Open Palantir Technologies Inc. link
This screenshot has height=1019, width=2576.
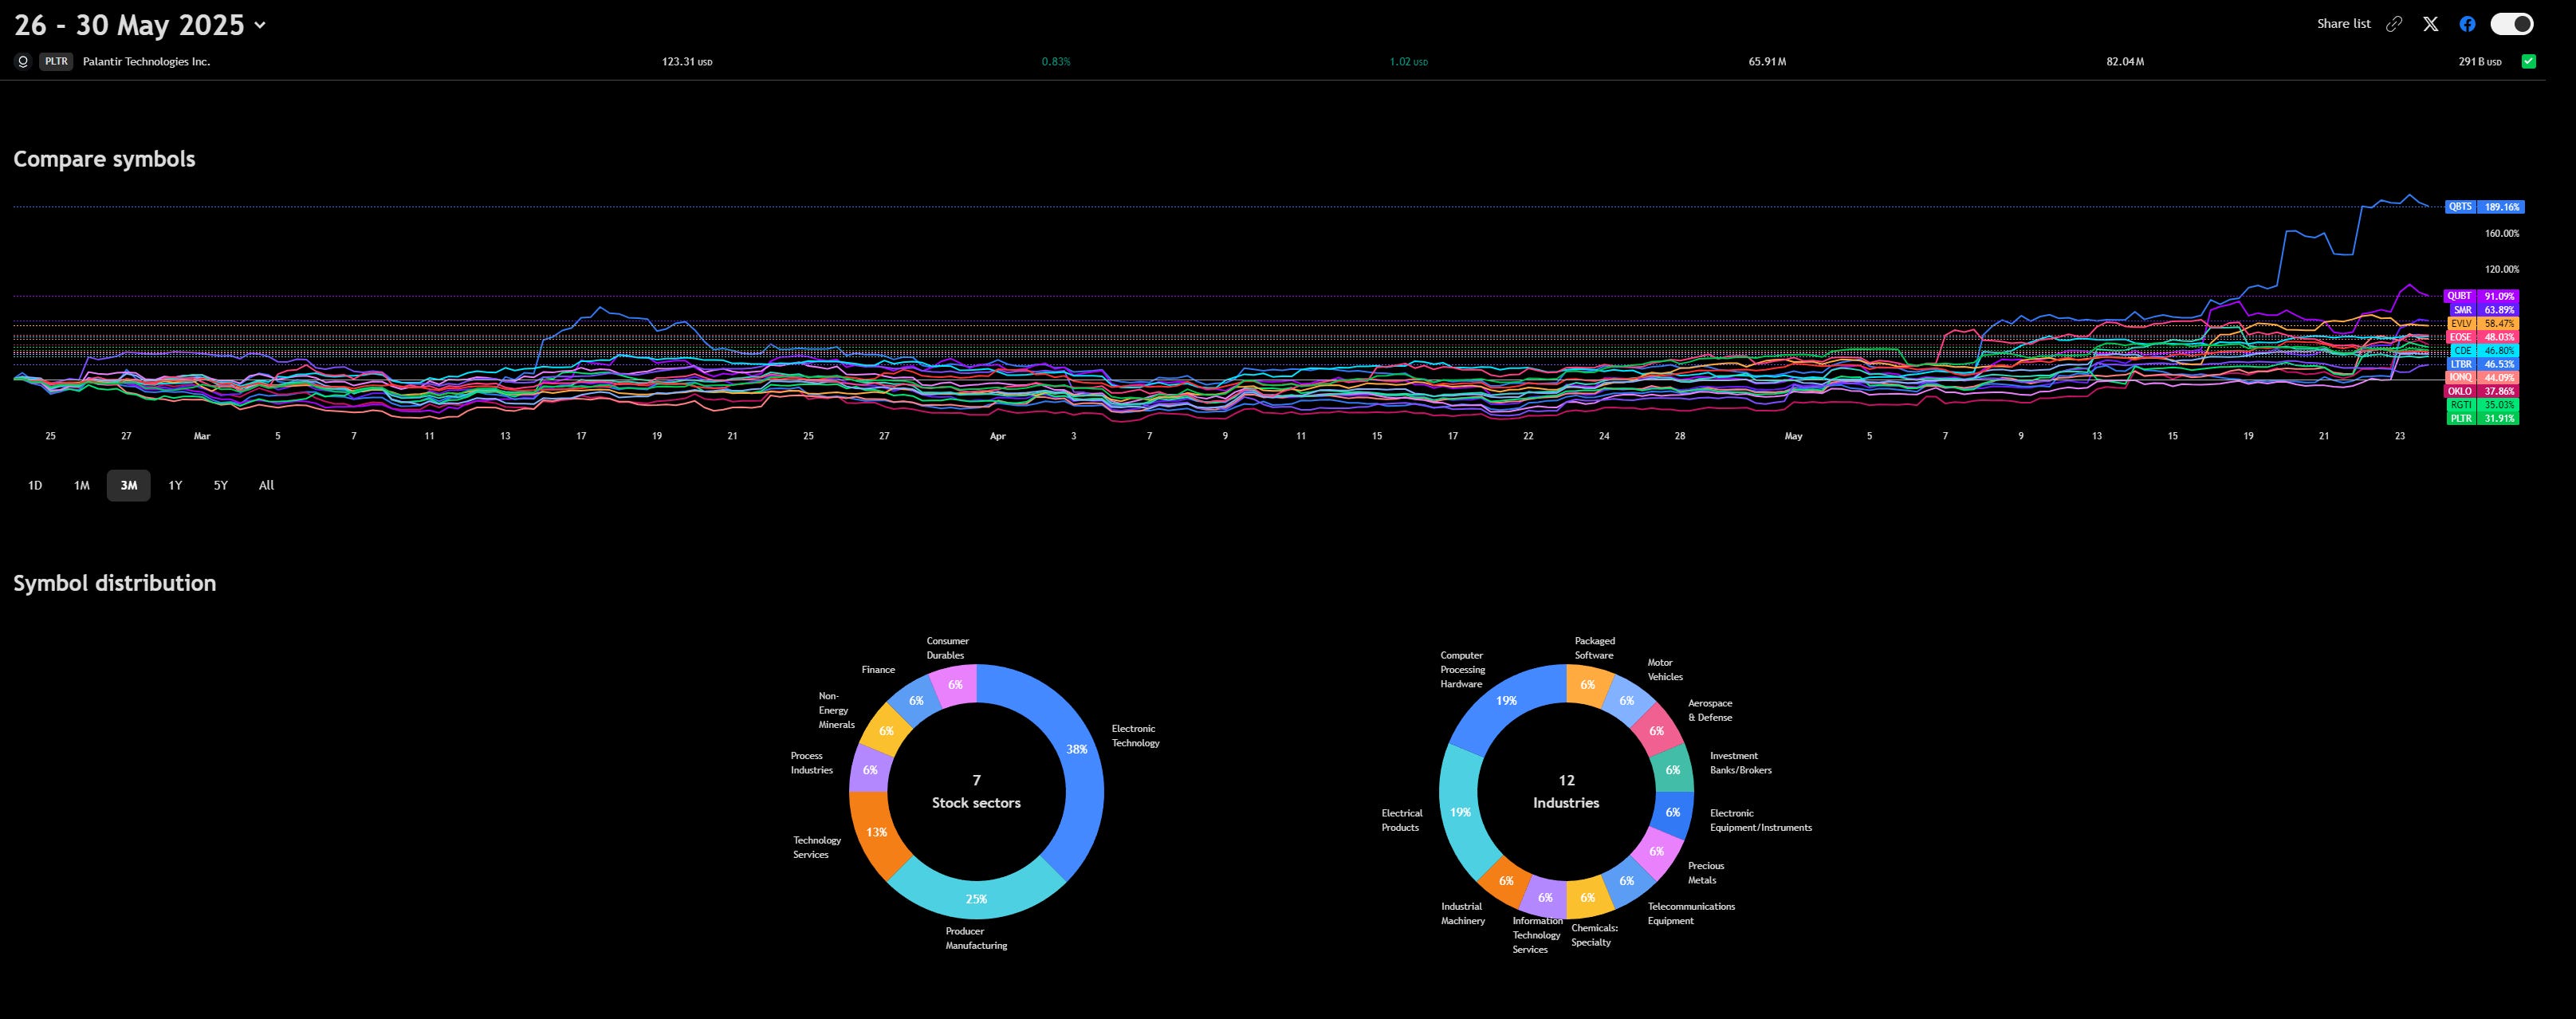click(x=146, y=62)
